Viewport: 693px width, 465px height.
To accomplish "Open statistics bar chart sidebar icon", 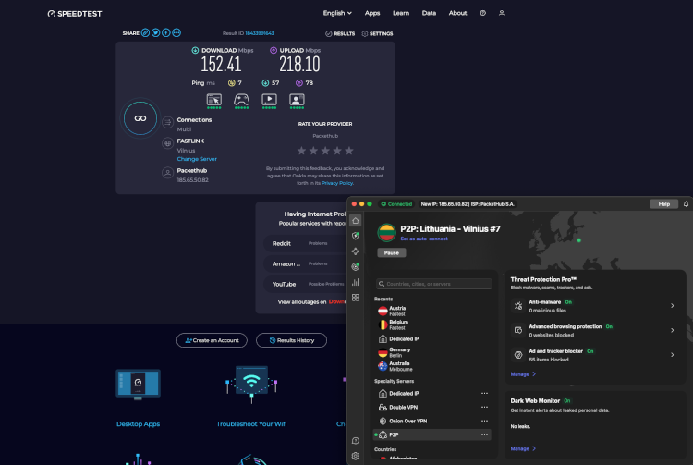I will pos(356,282).
